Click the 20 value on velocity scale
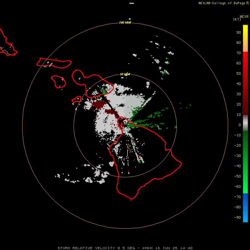This screenshot has width=250, height=250. pos(239,104)
